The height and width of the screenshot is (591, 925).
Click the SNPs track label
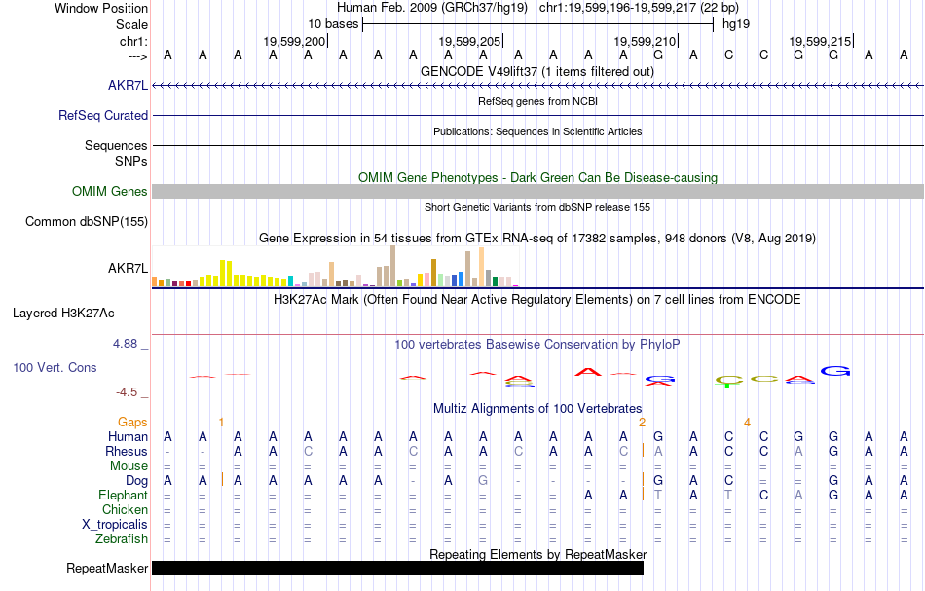coord(131,161)
